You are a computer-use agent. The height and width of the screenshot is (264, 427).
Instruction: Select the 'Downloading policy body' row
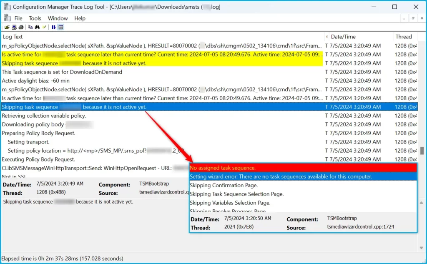[209, 124]
